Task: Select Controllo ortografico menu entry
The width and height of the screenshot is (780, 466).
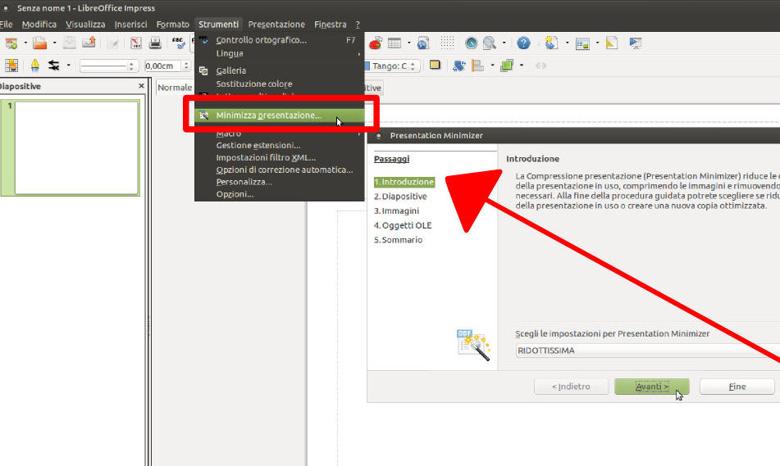Action: 279,40
